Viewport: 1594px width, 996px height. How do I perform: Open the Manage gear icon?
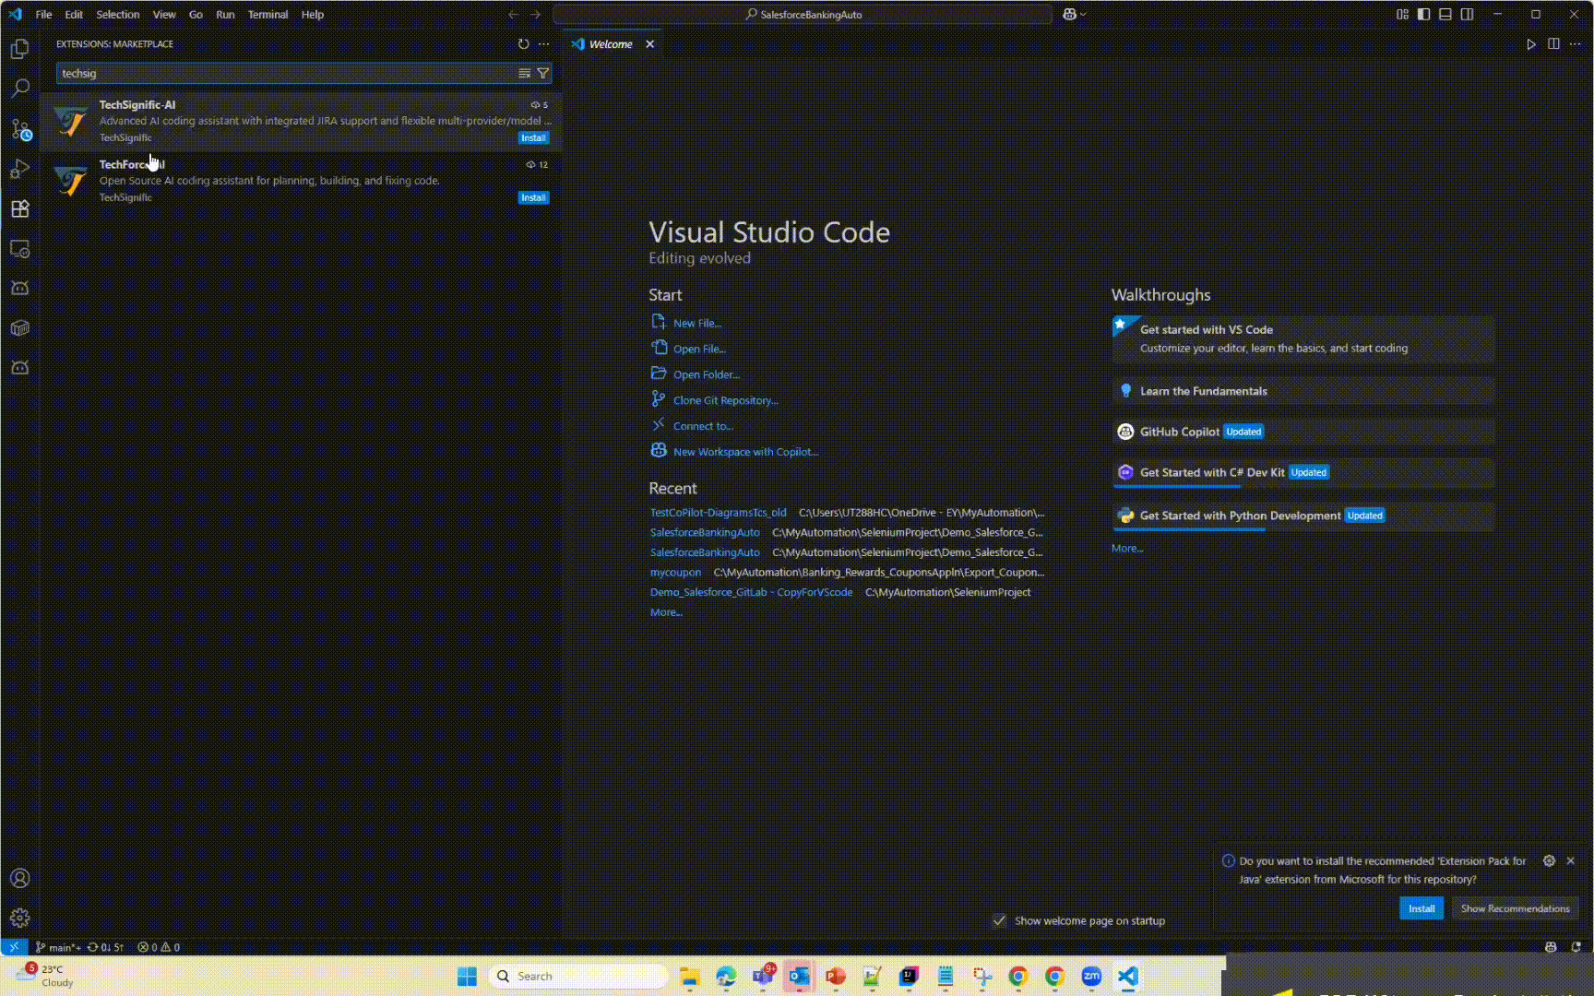point(19,918)
